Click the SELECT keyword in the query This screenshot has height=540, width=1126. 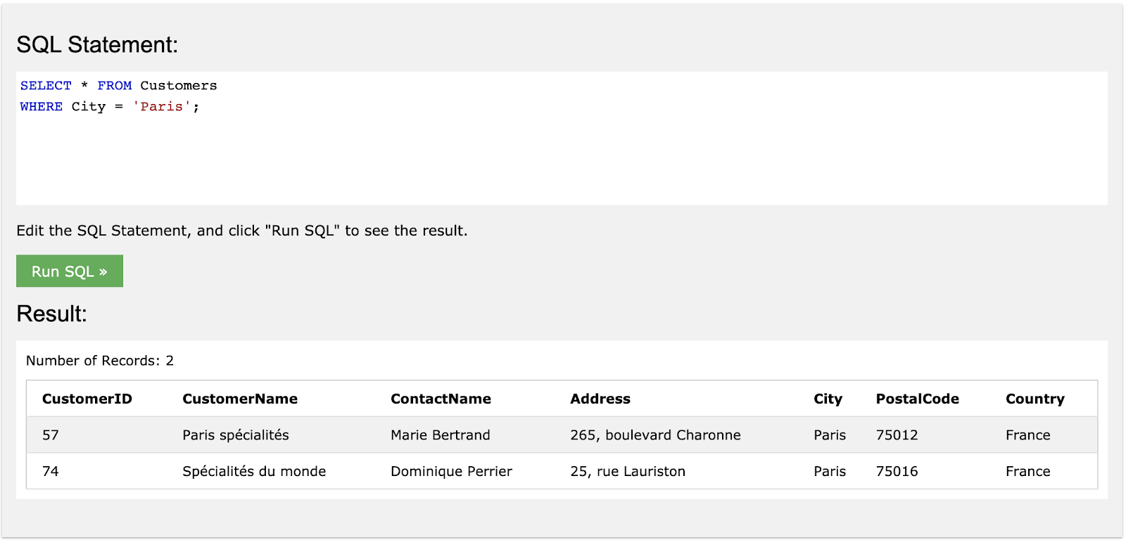pyautogui.click(x=46, y=86)
